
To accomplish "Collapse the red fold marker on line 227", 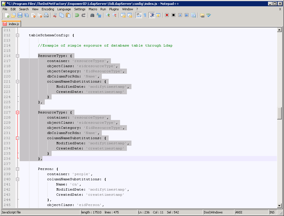I will (x=18, y=112).
